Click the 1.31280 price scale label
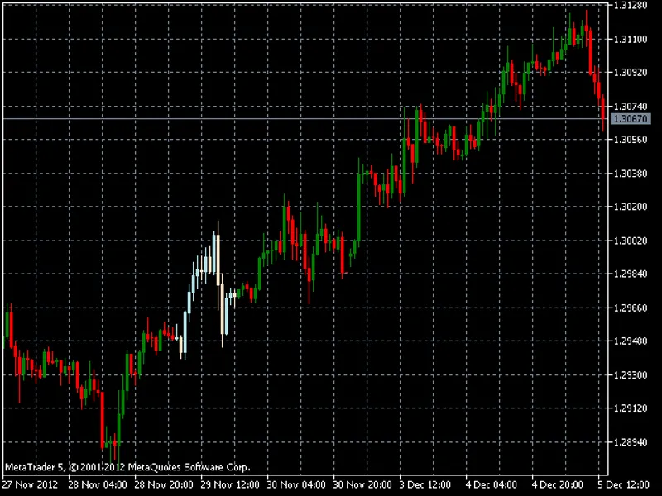The width and height of the screenshot is (662, 496). click(631, 5)
